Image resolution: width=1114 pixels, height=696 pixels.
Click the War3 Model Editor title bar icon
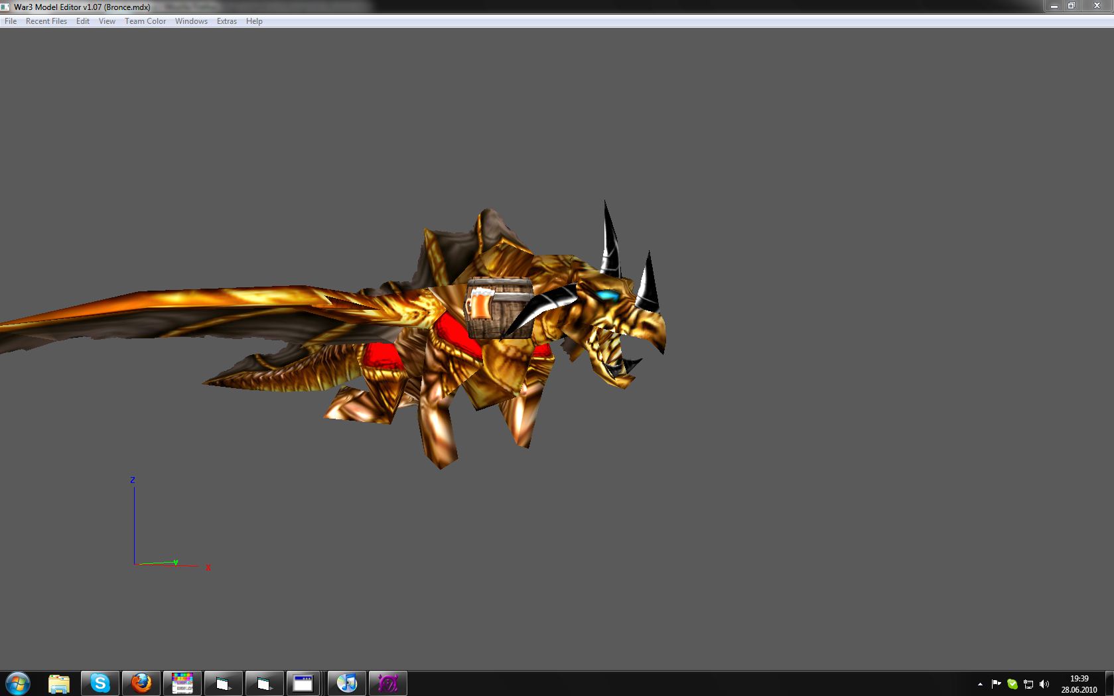[5, 7]
